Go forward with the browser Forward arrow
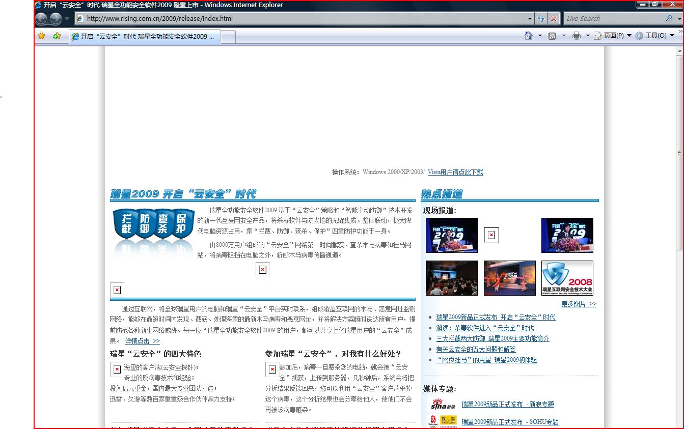This screenshot has height=429, width=684. [x=56, y=19]
